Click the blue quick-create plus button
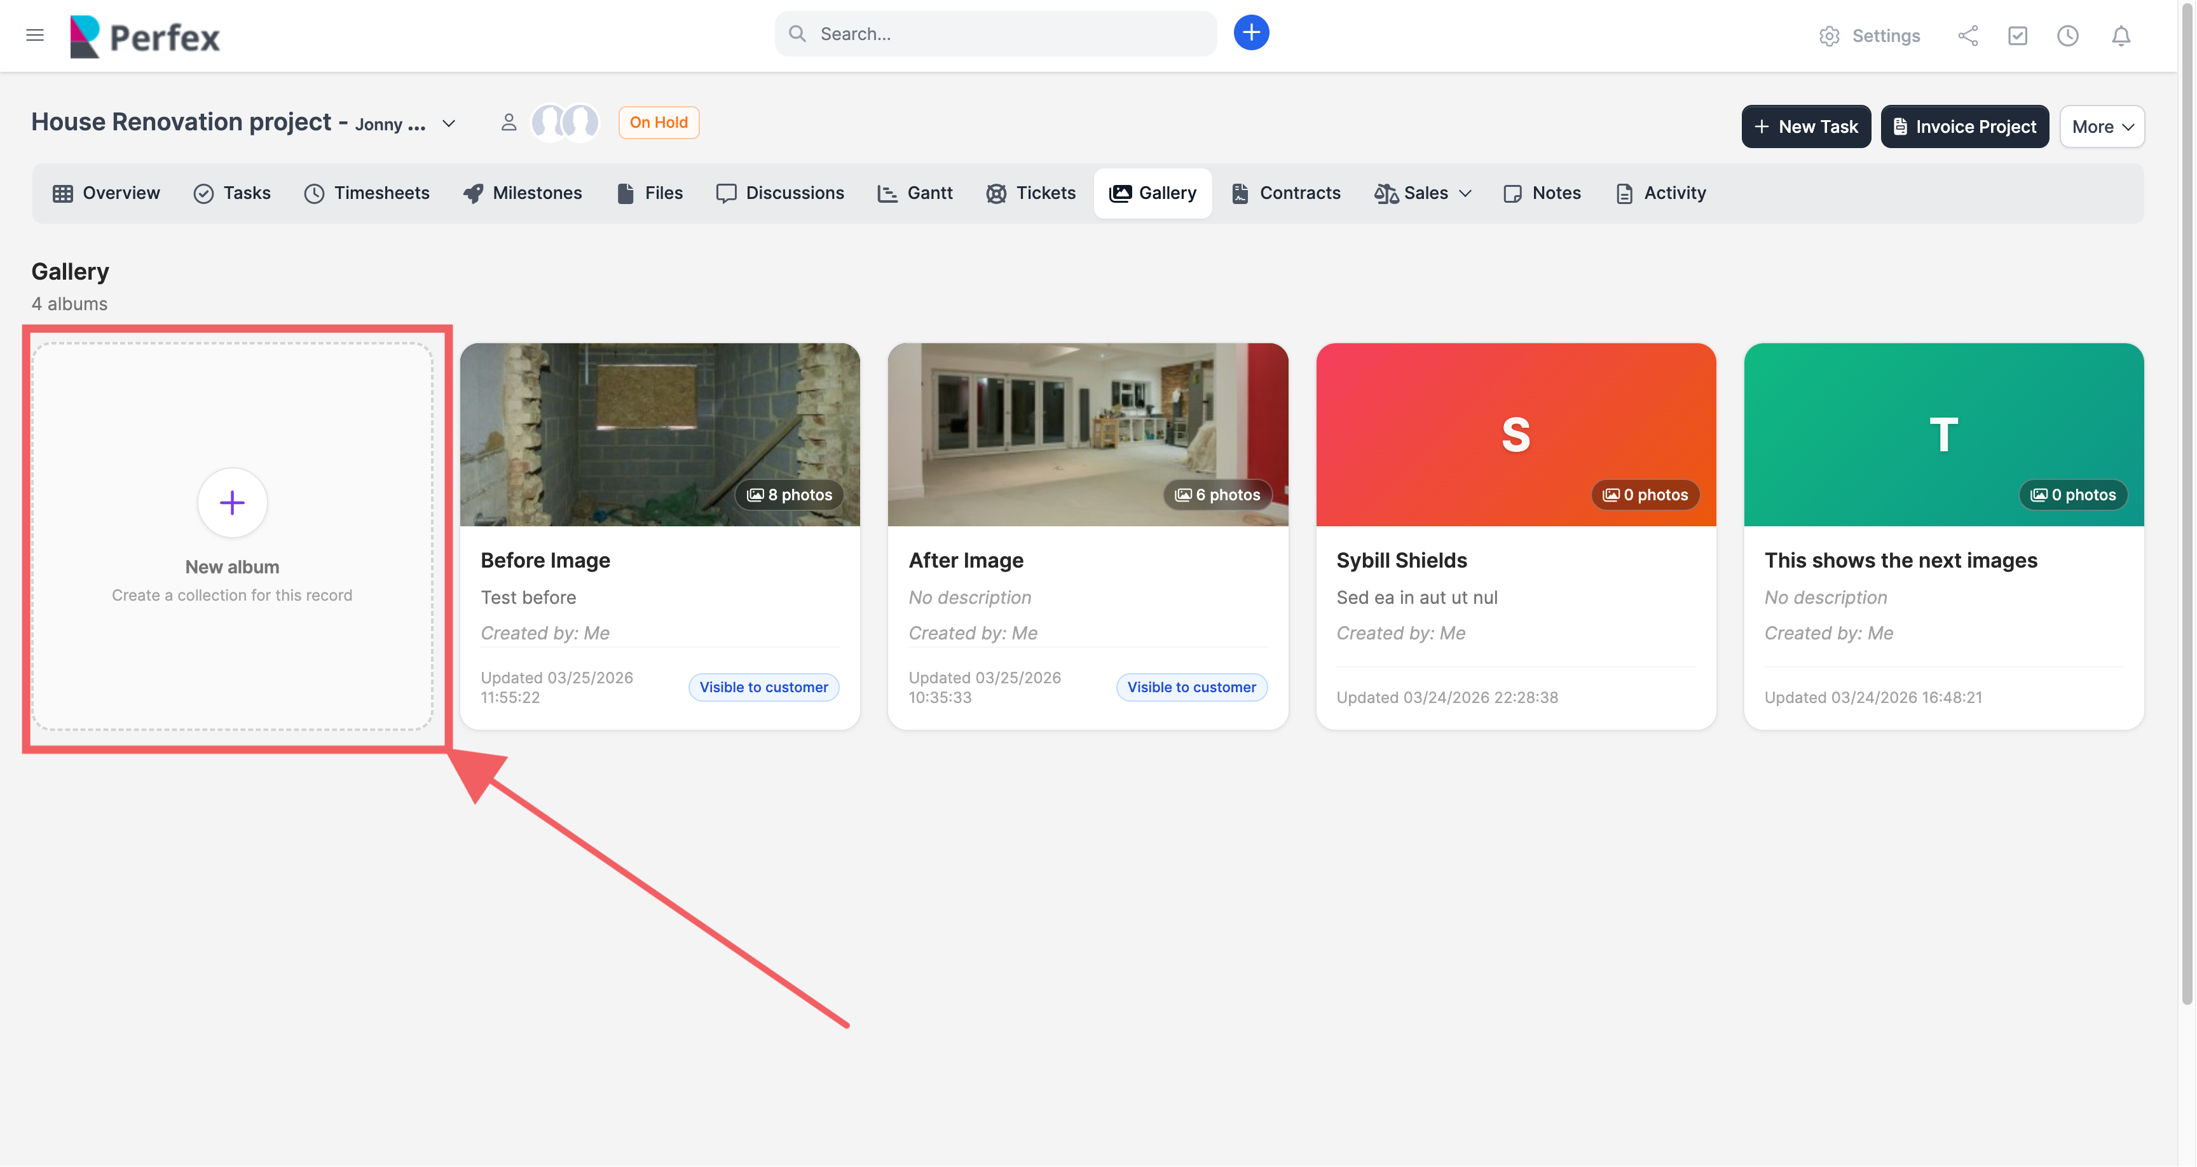Viewport: 2197px width, 1167px height. click(x=1250, y=33)
